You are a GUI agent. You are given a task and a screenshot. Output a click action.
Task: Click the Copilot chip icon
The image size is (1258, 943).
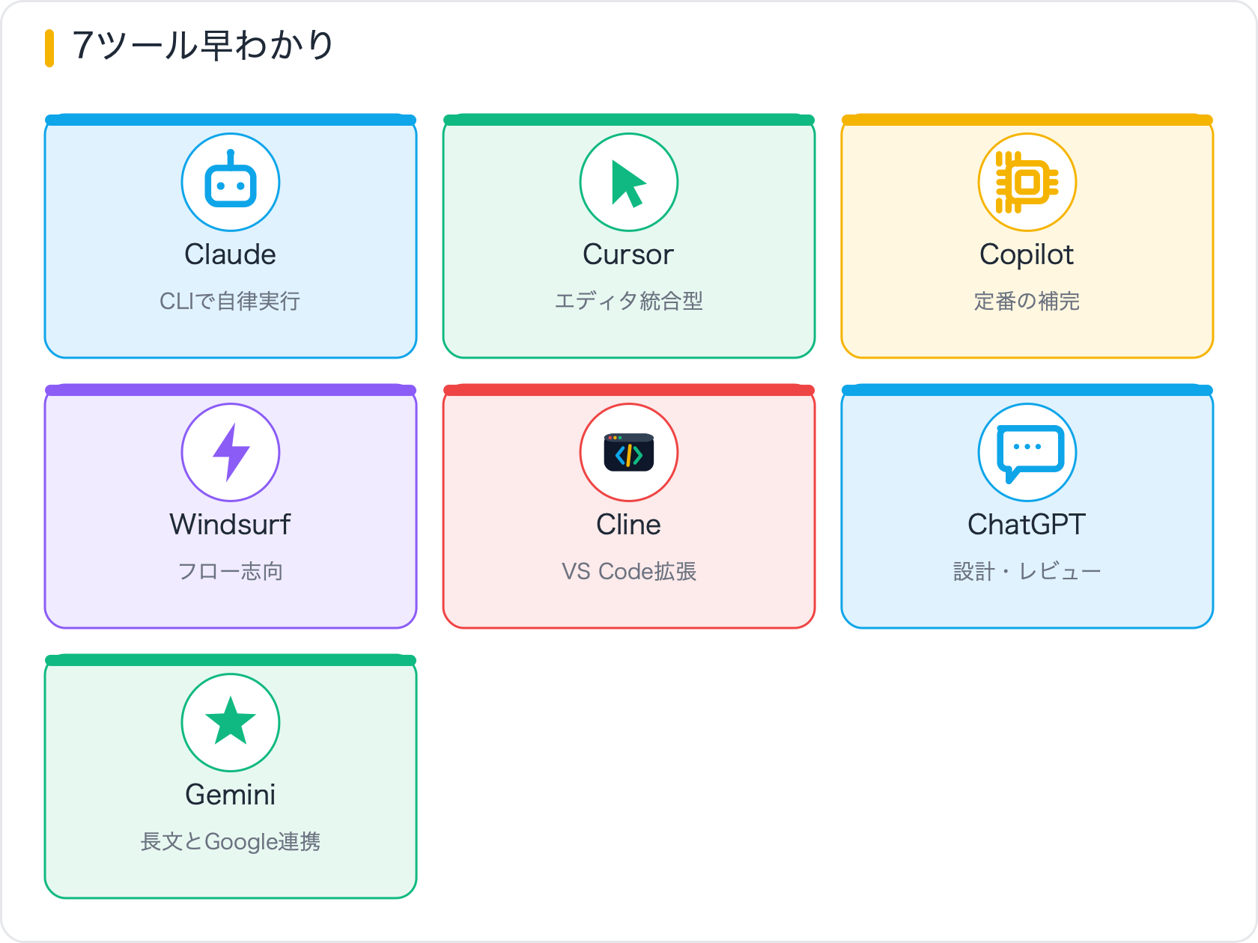click(1027, 182)
